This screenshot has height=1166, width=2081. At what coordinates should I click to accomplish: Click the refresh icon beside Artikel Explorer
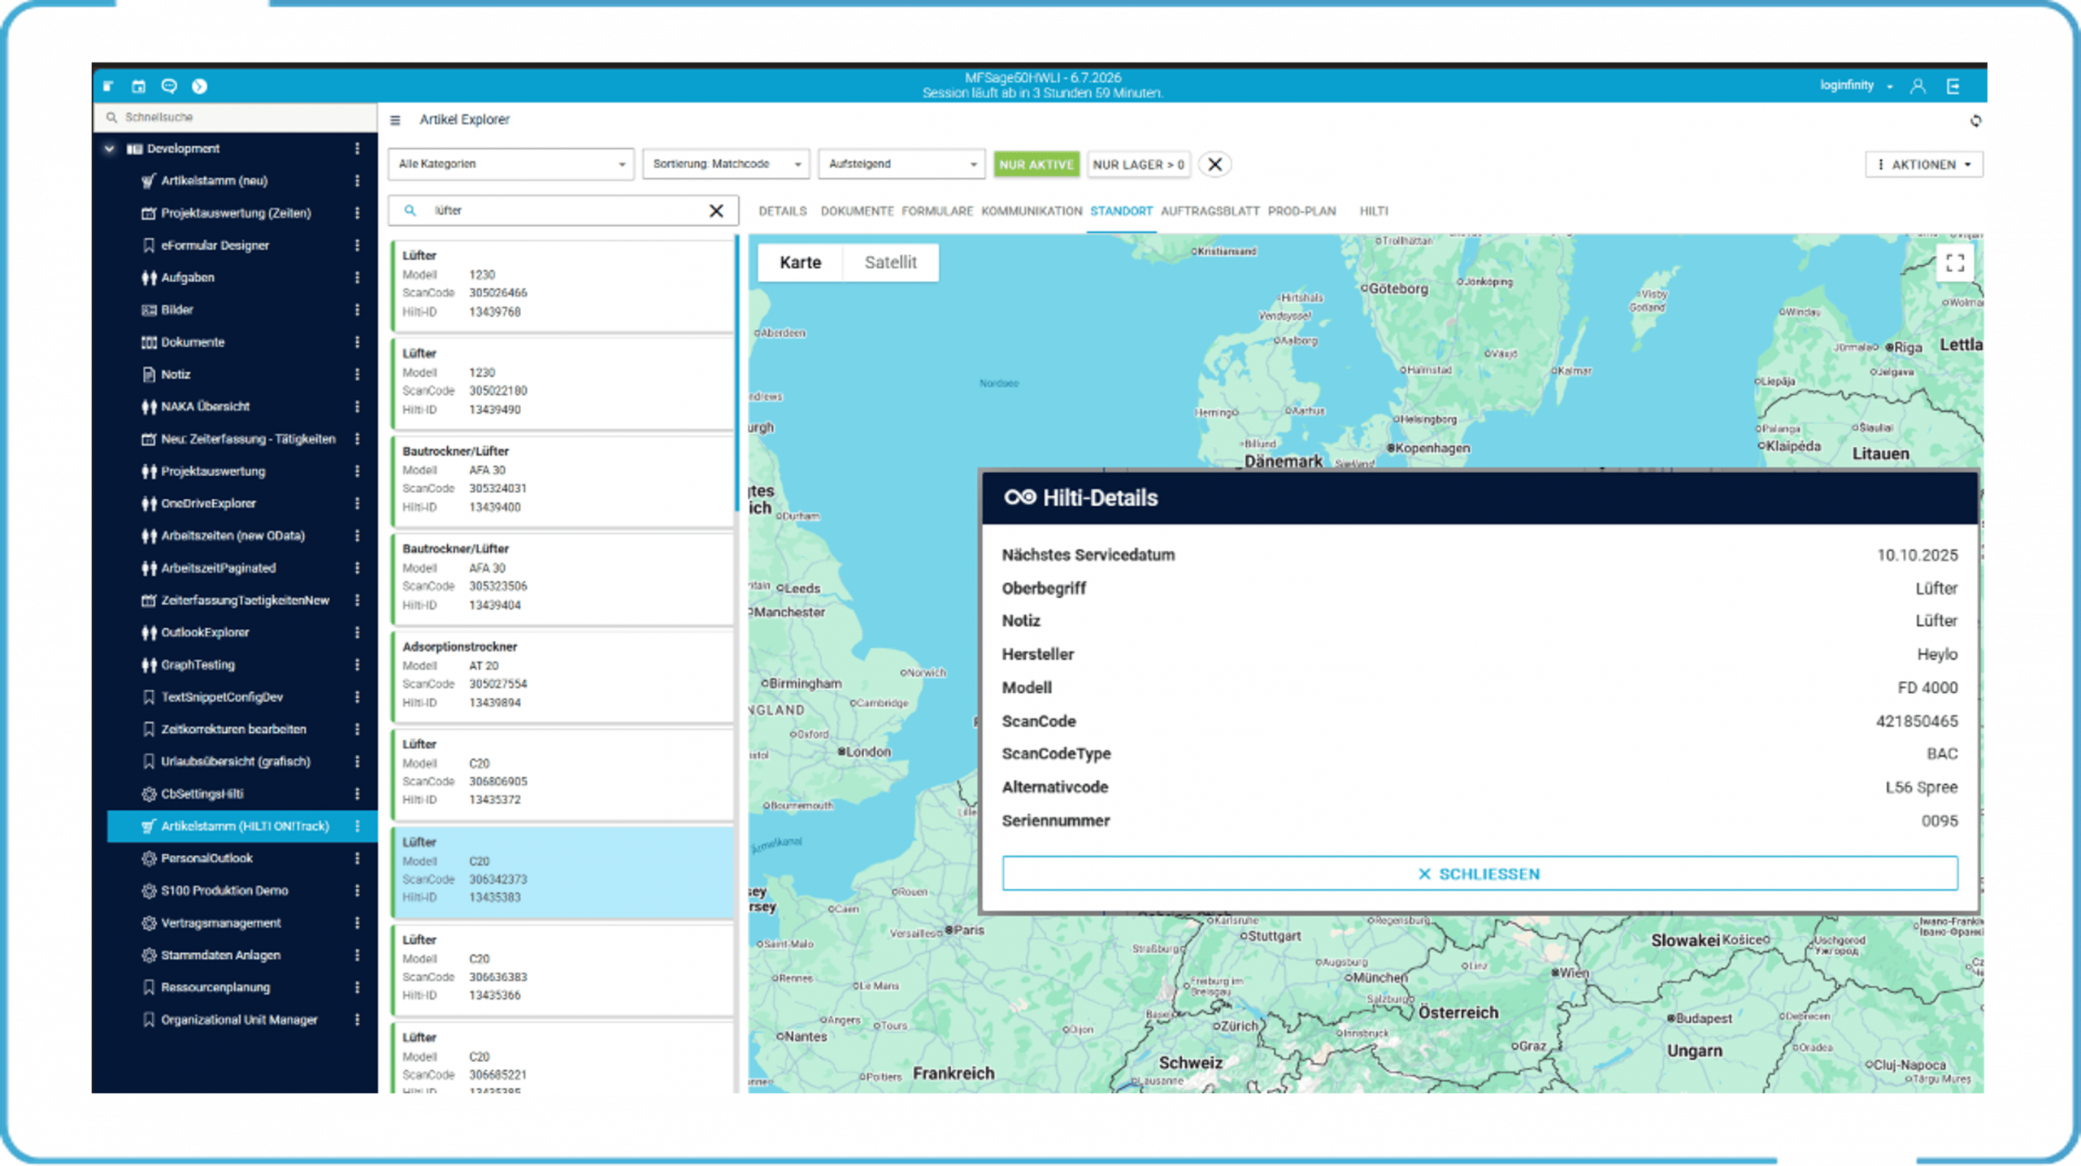[1975, 120]
